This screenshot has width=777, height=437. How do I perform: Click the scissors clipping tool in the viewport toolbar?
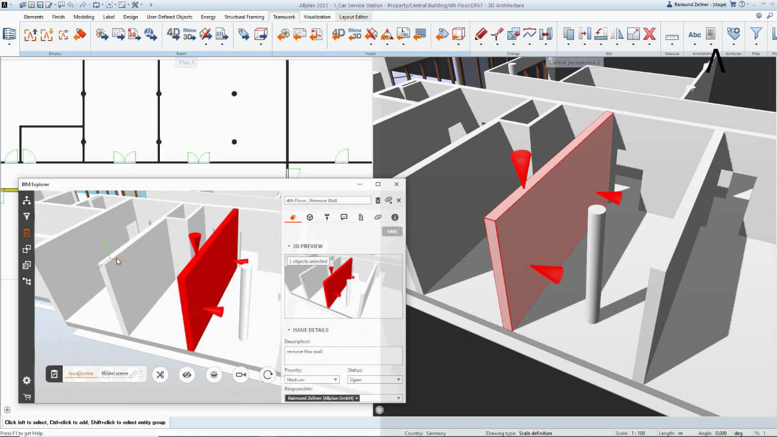[160, 374]
